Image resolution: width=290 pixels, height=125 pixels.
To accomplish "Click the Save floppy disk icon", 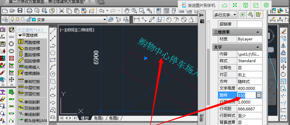I will coord(20,11).
